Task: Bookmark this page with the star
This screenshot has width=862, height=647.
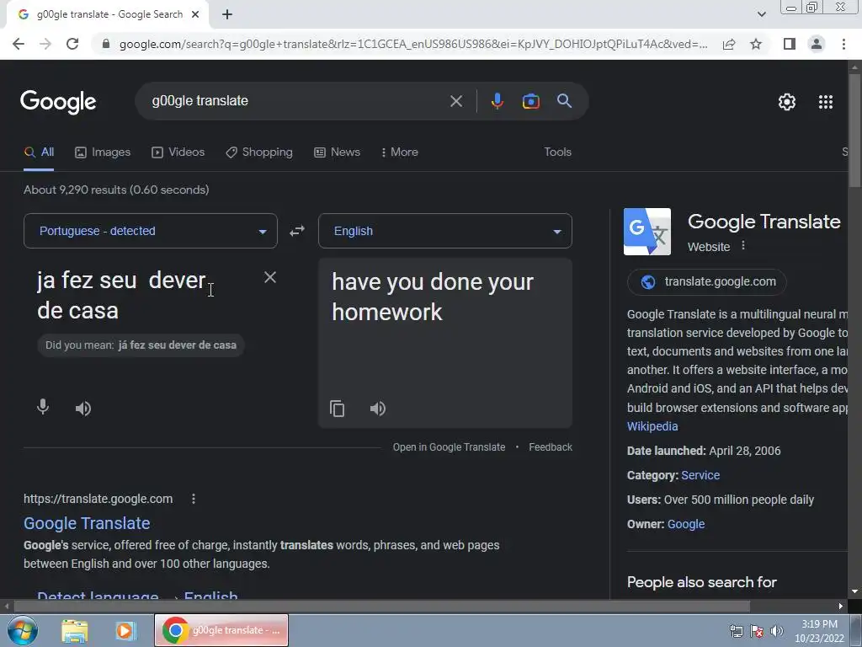Action: (756, 44)
